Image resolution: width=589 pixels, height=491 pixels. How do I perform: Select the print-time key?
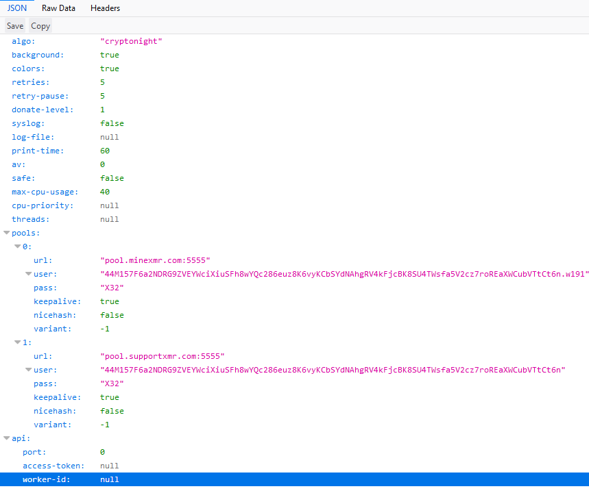(x=38, y=151)
